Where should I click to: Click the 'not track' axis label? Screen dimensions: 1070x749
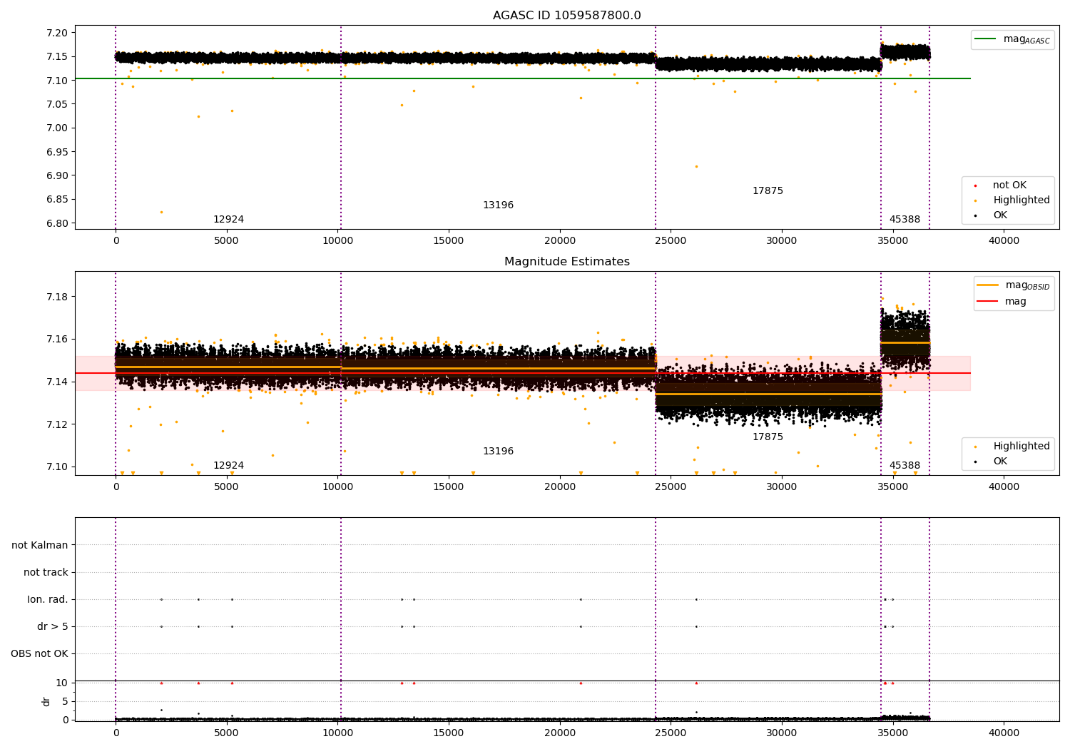[46, 573]
